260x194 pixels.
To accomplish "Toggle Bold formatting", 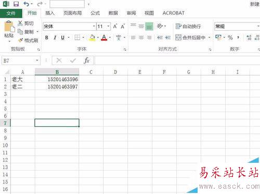I will [x=47, y=37].
